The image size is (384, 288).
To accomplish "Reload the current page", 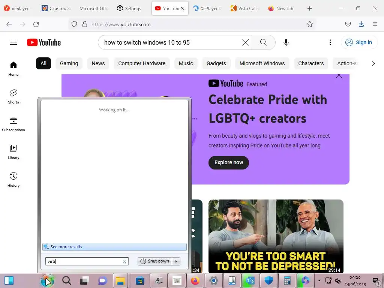I will point(36,24).
